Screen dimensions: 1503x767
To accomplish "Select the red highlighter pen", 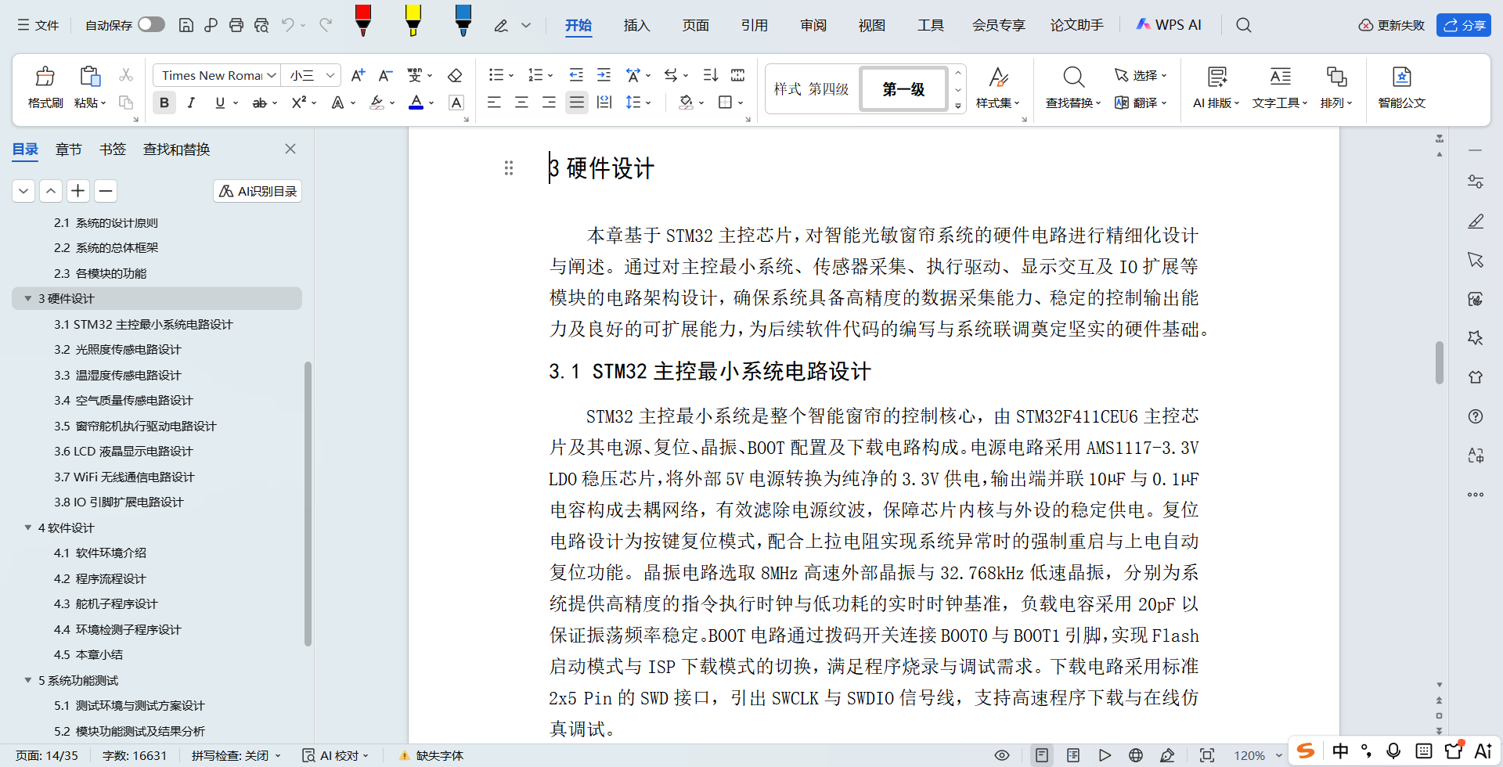I will point(362,20).
